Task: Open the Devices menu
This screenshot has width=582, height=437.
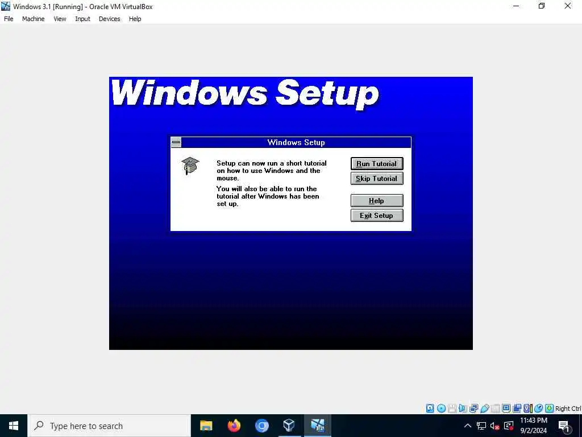Action: (x=110, y=19)
